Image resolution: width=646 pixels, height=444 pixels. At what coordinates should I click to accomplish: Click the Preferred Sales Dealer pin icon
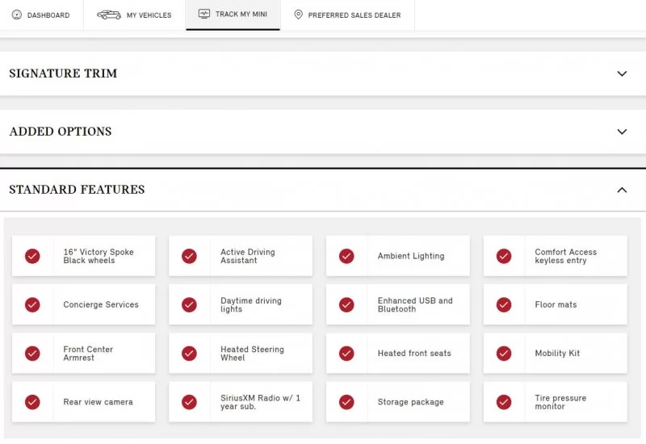point(299,15)
